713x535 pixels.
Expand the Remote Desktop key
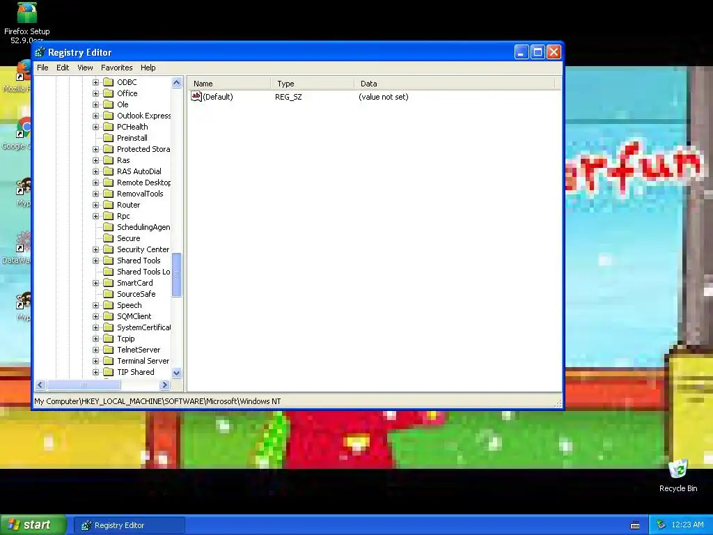[x=95, y=183]
